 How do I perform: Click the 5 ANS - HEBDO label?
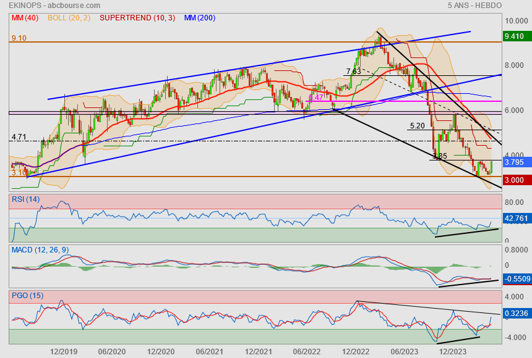[474, 6]
